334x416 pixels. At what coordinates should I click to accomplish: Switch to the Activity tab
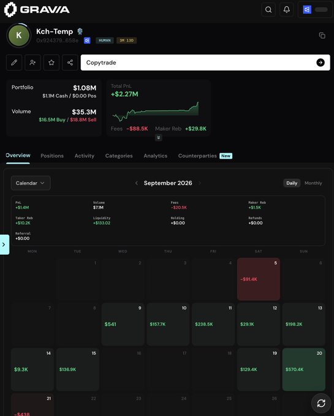click(x=85, y=156)
